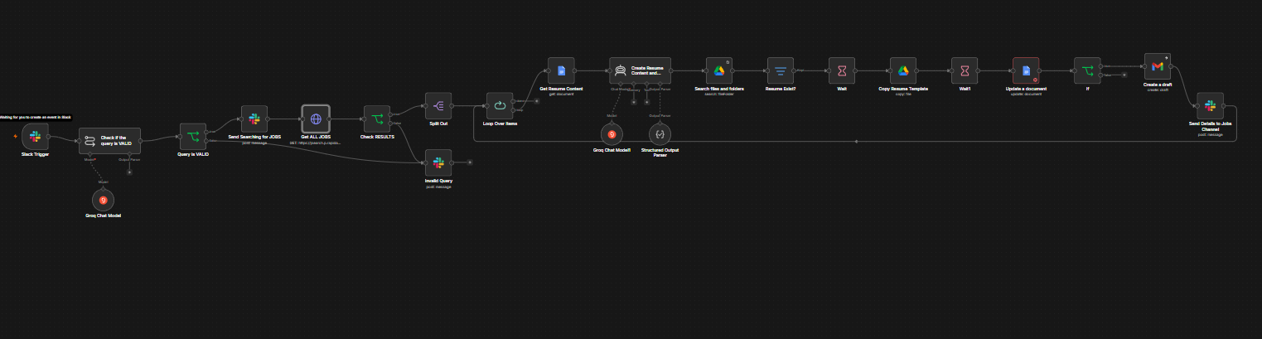Add an Output Parser under Check if the query is VALID
Screen dimensions: 1262x339
[x=129, y=172]
